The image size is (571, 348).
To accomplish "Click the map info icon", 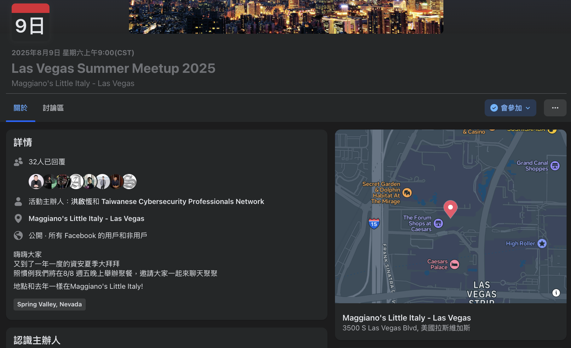I will point(556,293).
